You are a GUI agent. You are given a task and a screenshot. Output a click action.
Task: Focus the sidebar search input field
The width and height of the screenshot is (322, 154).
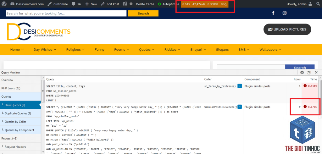[x=251, y=67]
